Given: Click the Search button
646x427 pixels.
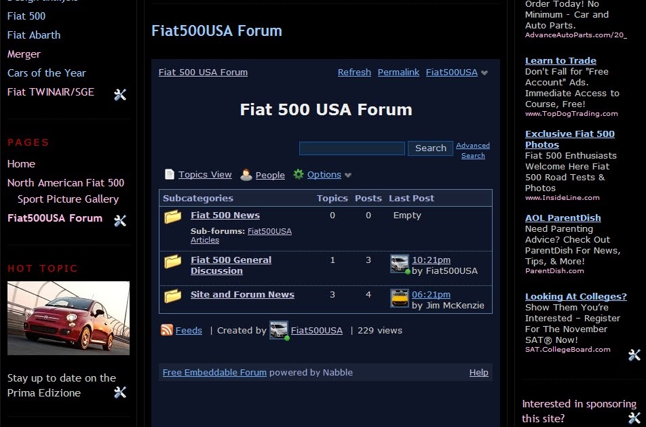Looking at the screenshot, I should pos(430,148).
